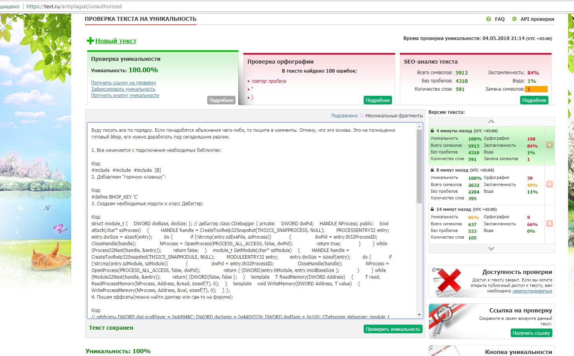Viewport: 574px width, 356px height.
Task: Click Получить кнопку уникальности link
Action: point(125,95)
